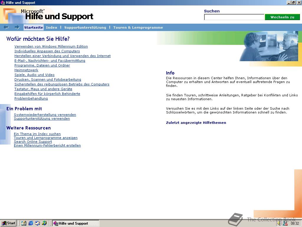Click the header photo of two people
The image size is (302, 227).
(269, 46)
